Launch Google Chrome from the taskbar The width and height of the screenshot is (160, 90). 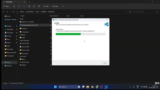(x=92, y=87)
